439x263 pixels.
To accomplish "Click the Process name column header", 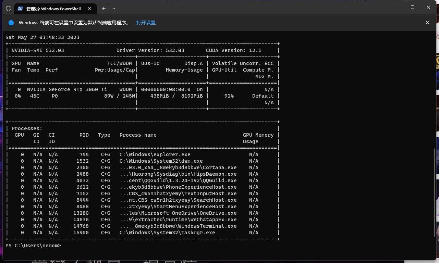I will pyautogui.click(x=138, y=135).
